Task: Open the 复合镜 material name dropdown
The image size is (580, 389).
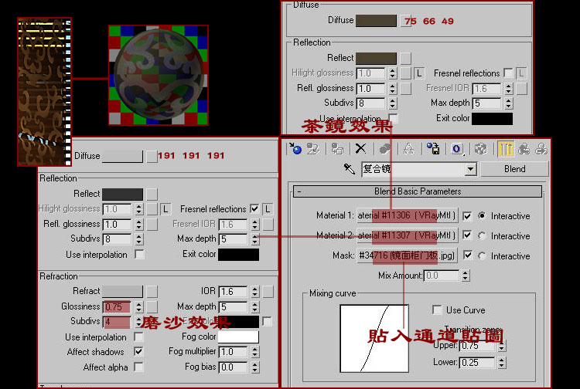Action: pos(470,169)
